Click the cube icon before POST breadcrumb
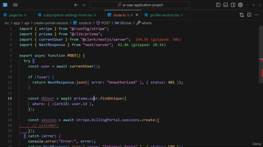Image resolution: width=263 pixels, height=147 pixels. [x=98, y=23]
